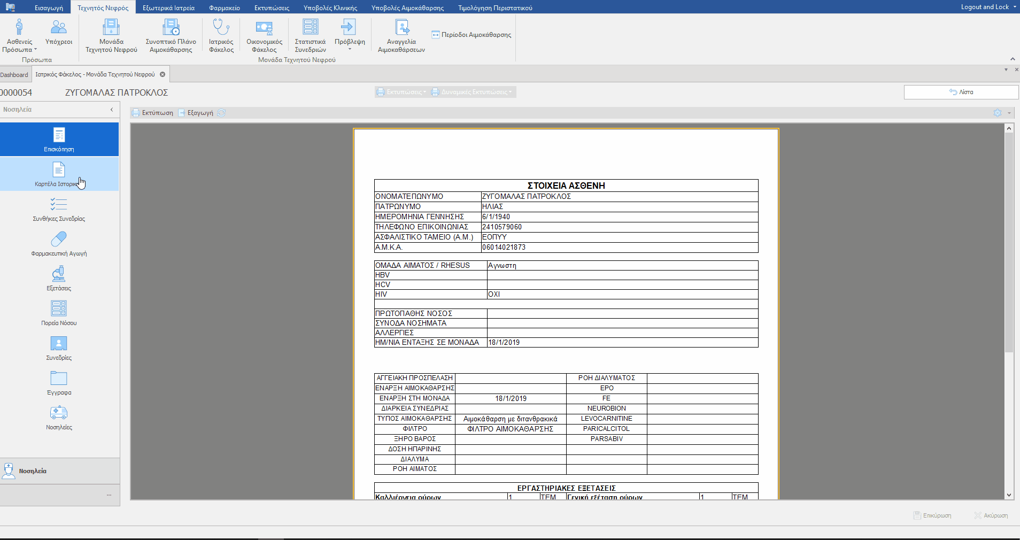Open the report settings gear dropdown
1020x540 pixels.
tap(1009, 113)
